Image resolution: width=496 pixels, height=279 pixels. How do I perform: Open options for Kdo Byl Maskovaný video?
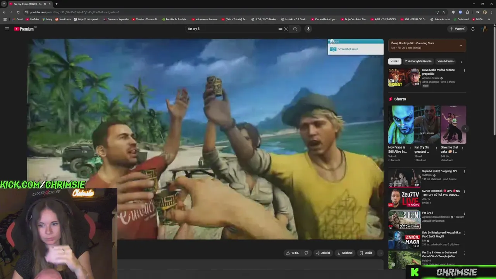pos(464,233)
